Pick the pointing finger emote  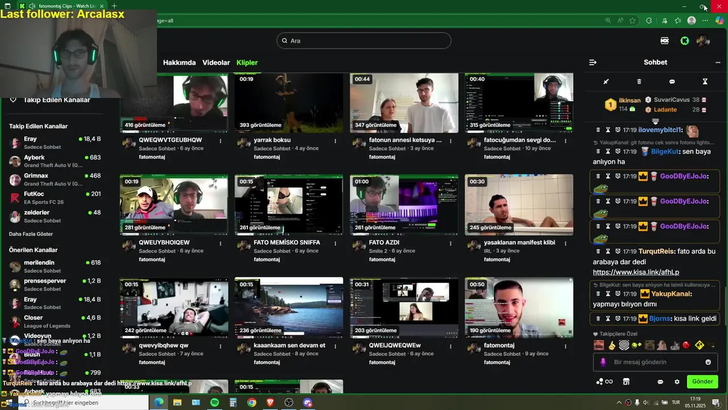[x=611, y=345]
